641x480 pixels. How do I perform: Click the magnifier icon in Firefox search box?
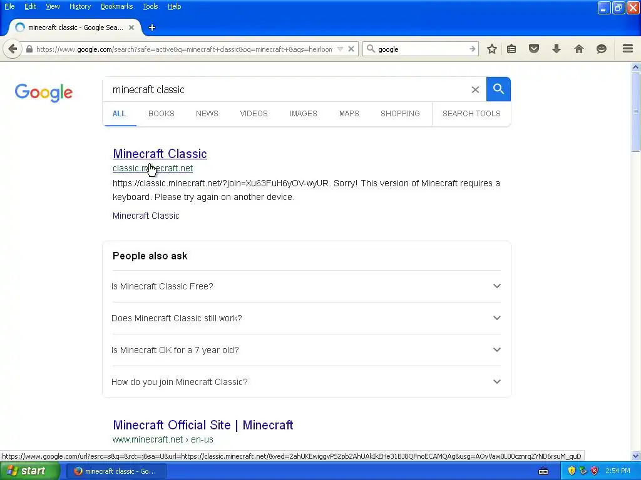point(371,49)
